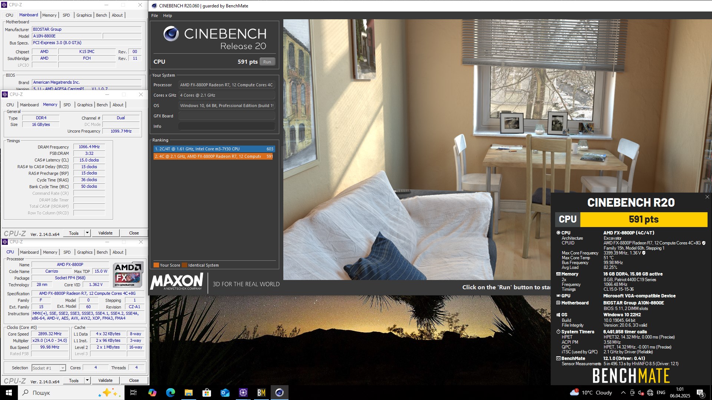The height and width of the screenshot is (400, 712).
Task: Open File Explorer from the taskbar
Action: (188, 393)
